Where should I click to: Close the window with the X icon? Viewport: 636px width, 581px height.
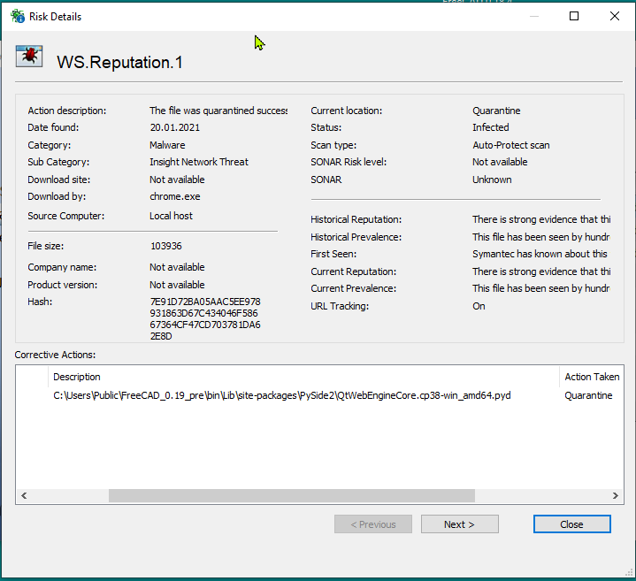click(615, 16)
